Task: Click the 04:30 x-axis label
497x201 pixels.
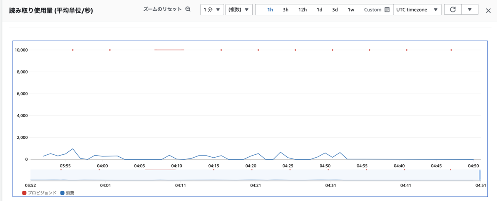Action: (325, 166)
